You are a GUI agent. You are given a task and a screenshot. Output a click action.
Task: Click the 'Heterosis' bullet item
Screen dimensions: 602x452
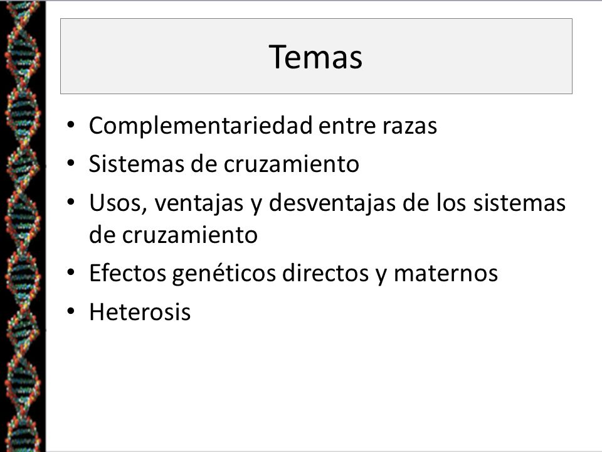click(x=140, y=312)
